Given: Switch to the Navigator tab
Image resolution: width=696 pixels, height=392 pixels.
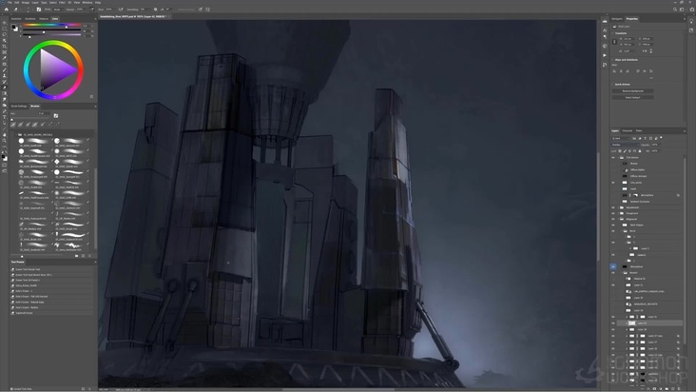Looking at the screenshot, I should click(x=617, y=19).
